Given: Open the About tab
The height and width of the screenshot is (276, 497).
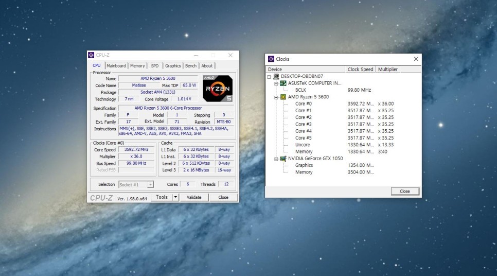Looking at the screenshot, I should tap(207, 66).
